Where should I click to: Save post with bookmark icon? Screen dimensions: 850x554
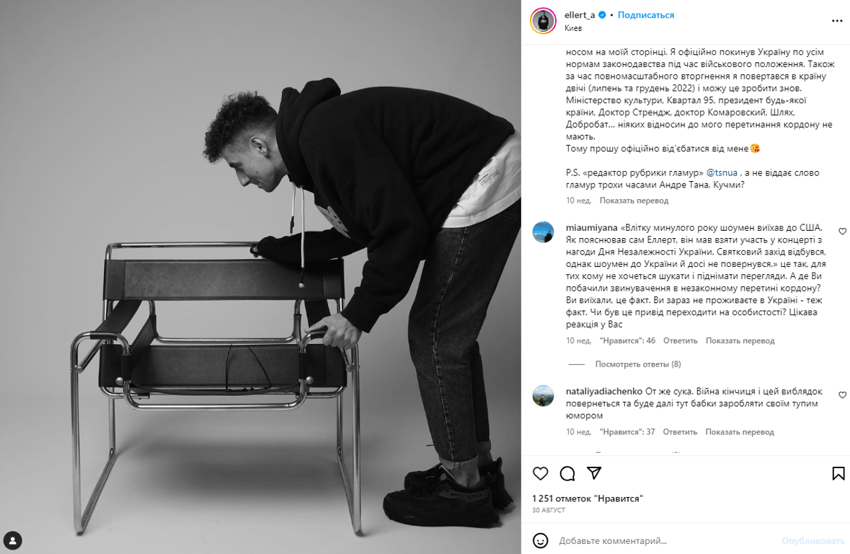coord(838,473)
